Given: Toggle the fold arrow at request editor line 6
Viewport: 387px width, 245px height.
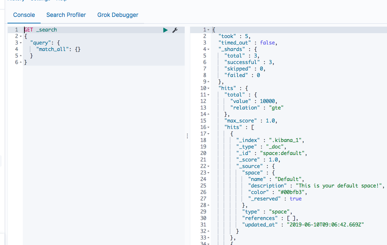Looking at the screenshot, I should coord(21,62).
